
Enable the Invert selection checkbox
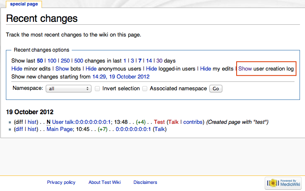(97, 89)
